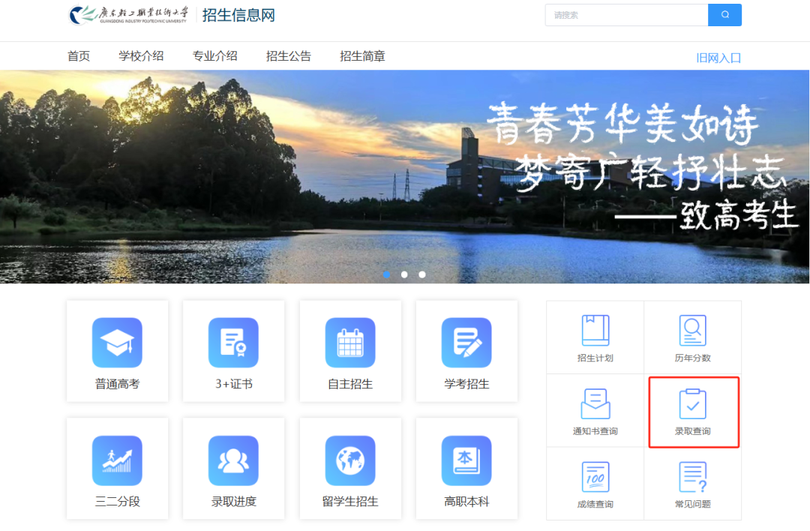The width and height of the screenshot is (810, 531).
Task: Click the 历年分数 label text
Action: tap(693, 358)
